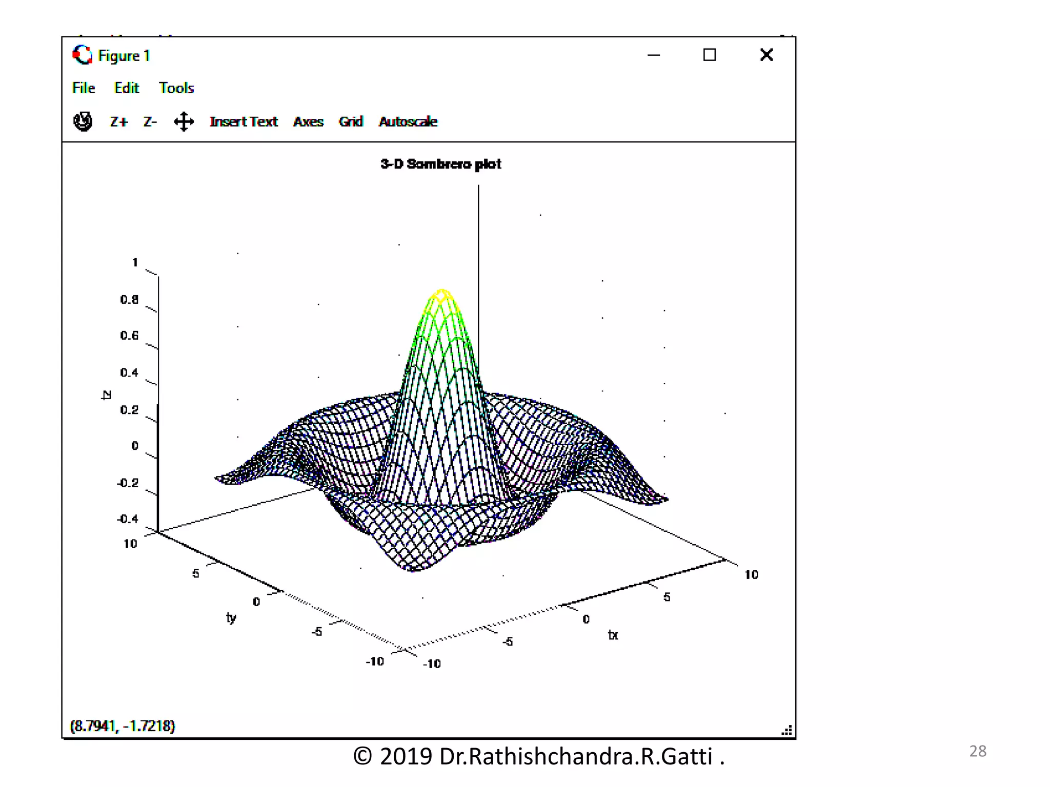Click the Octave logo in title bar
This screenshot has height=787, width=1050.
tap(82, 55)
